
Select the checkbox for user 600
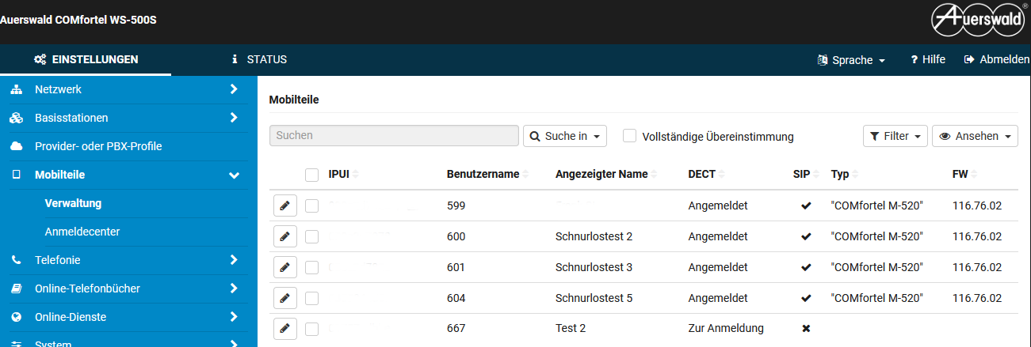pos(311,236)
